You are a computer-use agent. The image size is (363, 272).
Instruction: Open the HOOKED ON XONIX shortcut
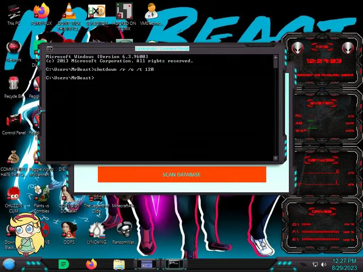[124, 17]
